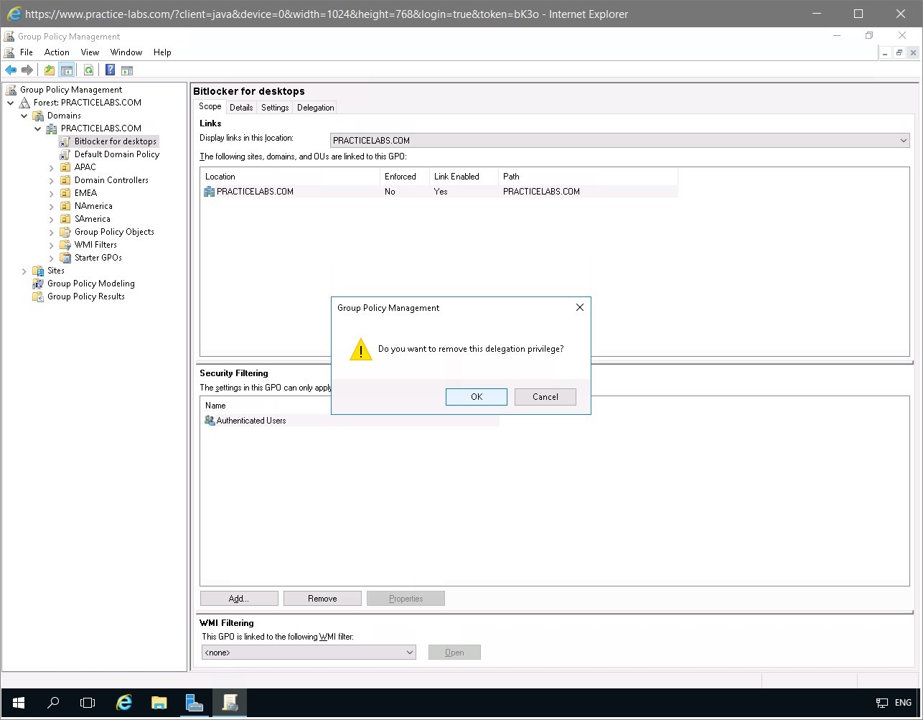Click the taskbar Search magnifier icon
The width and height of the screenshot is (923, 720).
[52, 703]
